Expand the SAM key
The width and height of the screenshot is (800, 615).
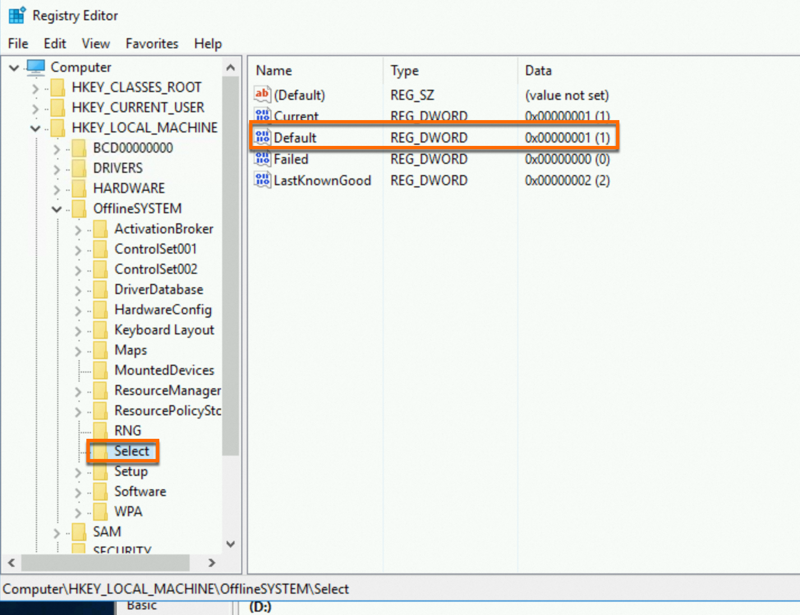coord(57,533)
